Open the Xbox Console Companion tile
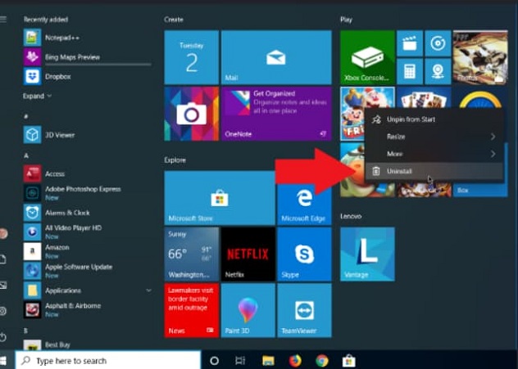 [367, 57]
